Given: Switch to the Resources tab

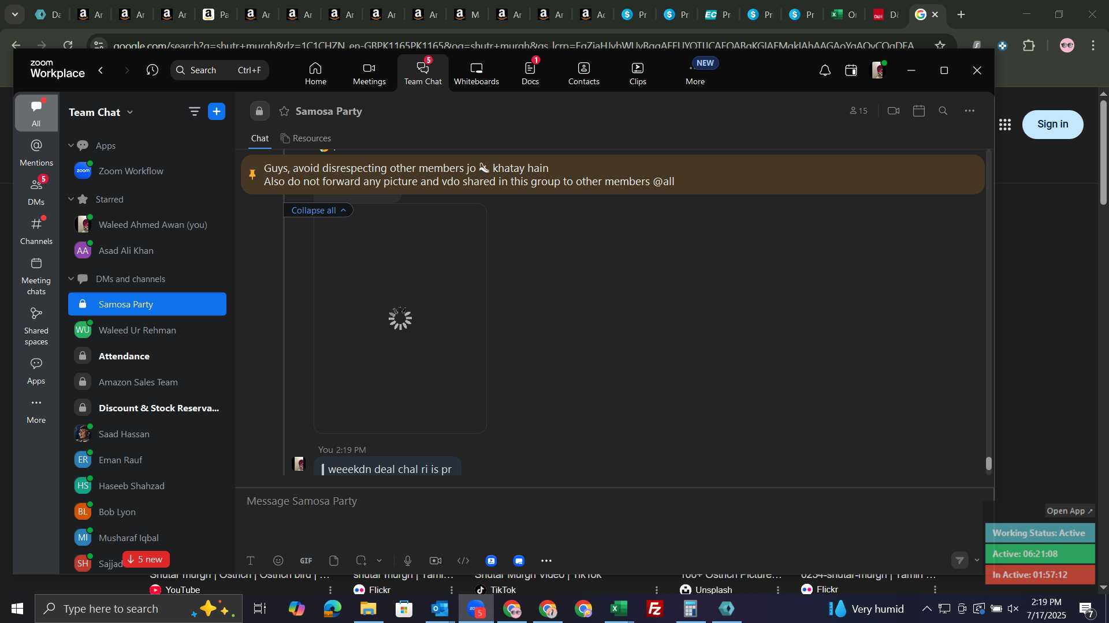Looking at the screenshot, I should 306,138.
